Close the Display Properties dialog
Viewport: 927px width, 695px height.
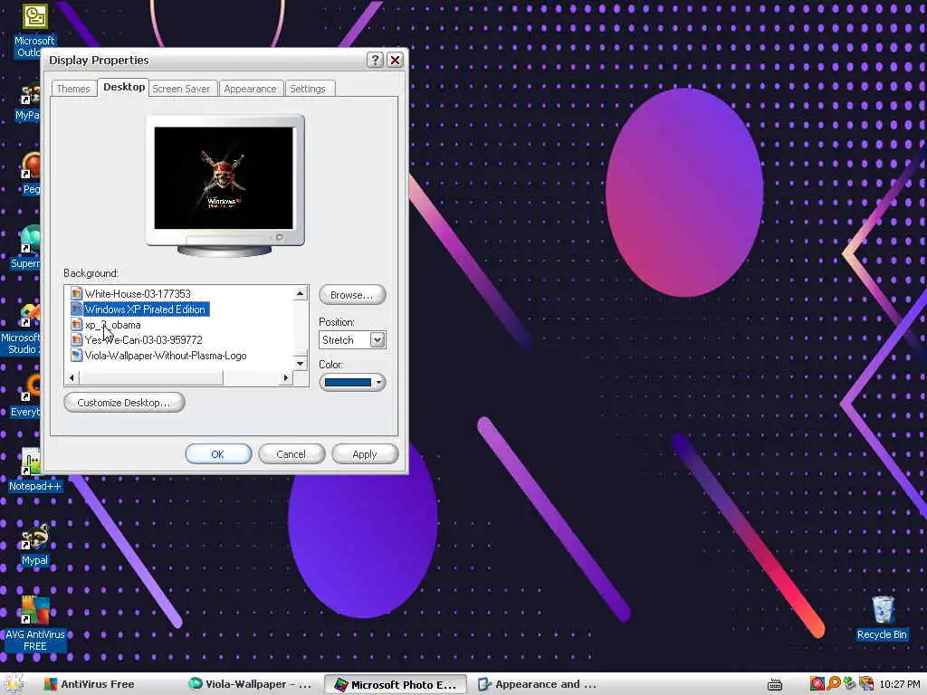tap(395, 60)
